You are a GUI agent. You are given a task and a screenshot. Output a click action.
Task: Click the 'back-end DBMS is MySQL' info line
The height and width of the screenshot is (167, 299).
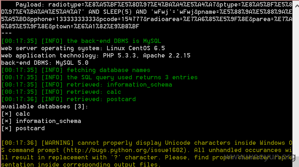81,41
